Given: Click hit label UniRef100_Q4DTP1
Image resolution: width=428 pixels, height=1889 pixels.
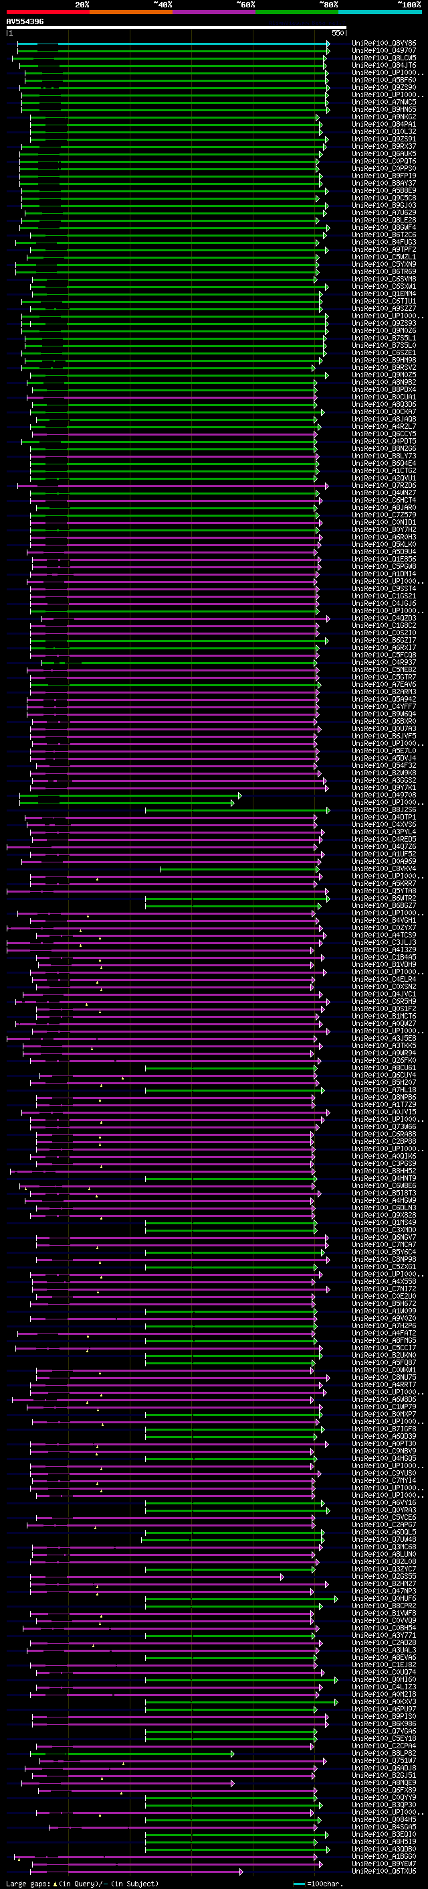Looking at the screenshot, I should pyautogui.click(x=384, y=817).
